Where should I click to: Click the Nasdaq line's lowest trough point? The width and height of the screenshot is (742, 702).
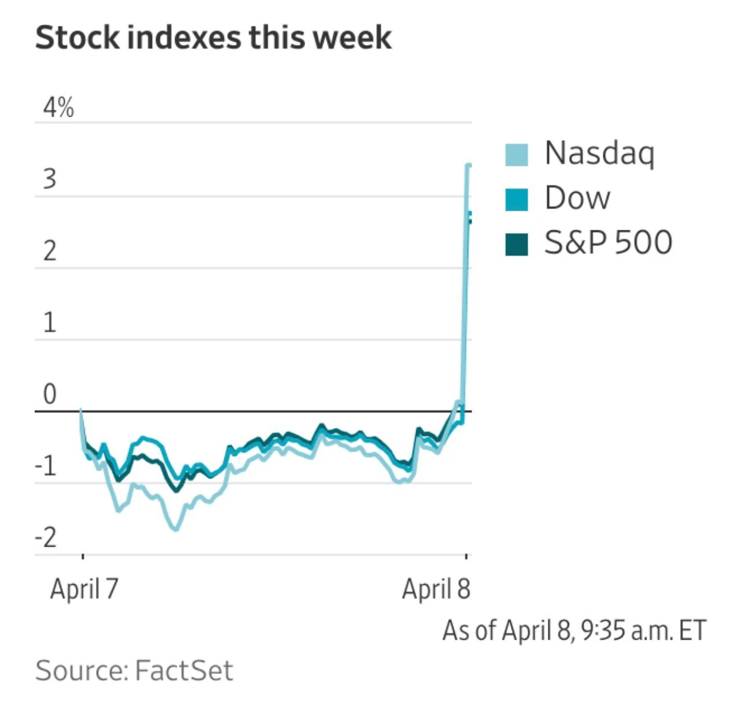(175, 529)
